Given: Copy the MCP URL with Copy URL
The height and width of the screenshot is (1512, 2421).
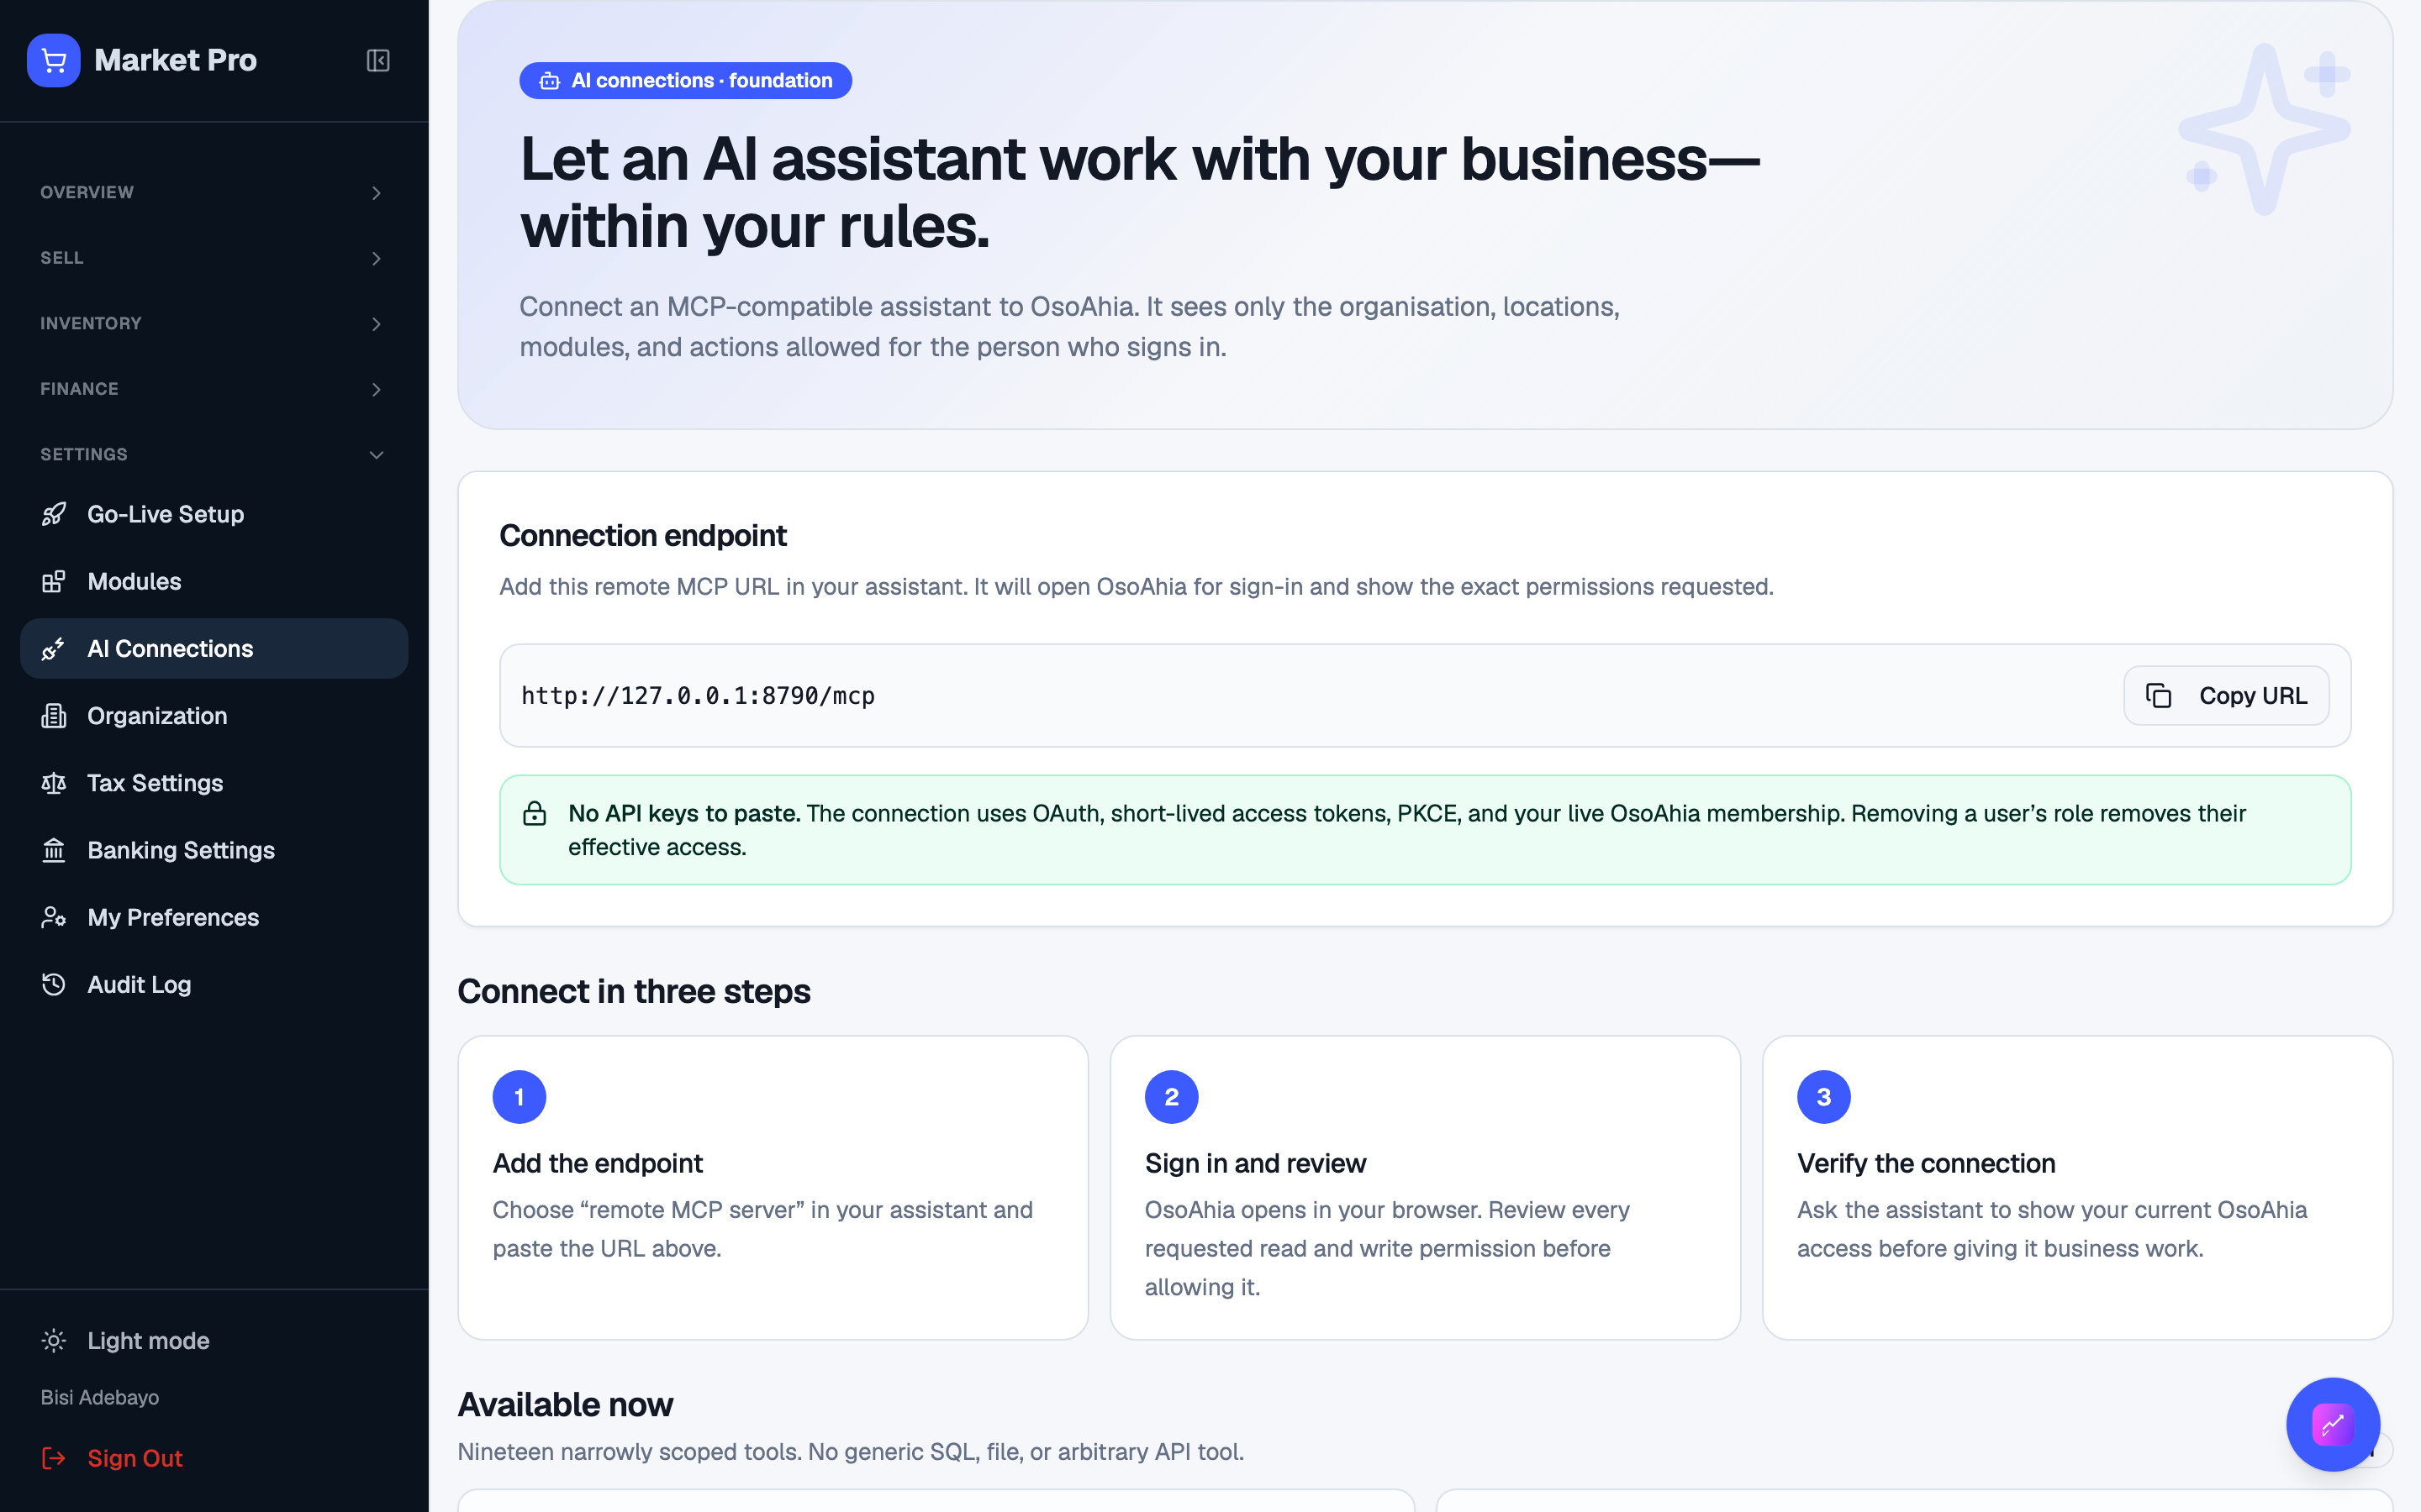Looking at the screenshot, I should (2226, 695).
